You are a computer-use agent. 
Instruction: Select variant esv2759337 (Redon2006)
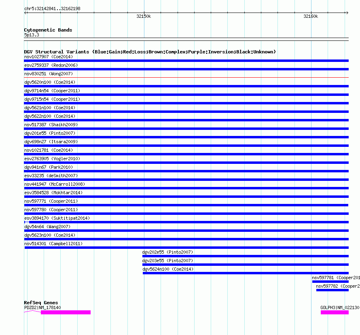click(51, 65)
